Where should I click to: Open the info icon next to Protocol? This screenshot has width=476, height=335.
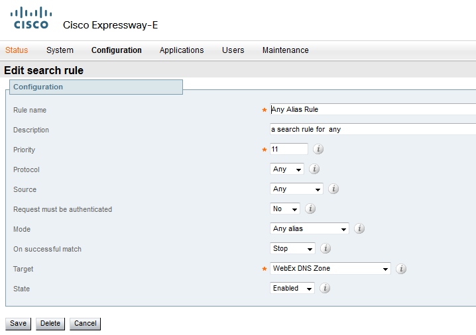click(x=314, y=169)
